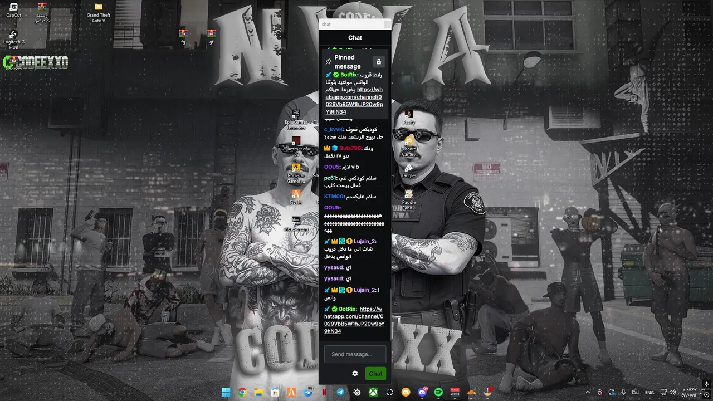Open the Grand Theft Auto V folder
This screenshot has width=713, height=401.
click(99, 13)
